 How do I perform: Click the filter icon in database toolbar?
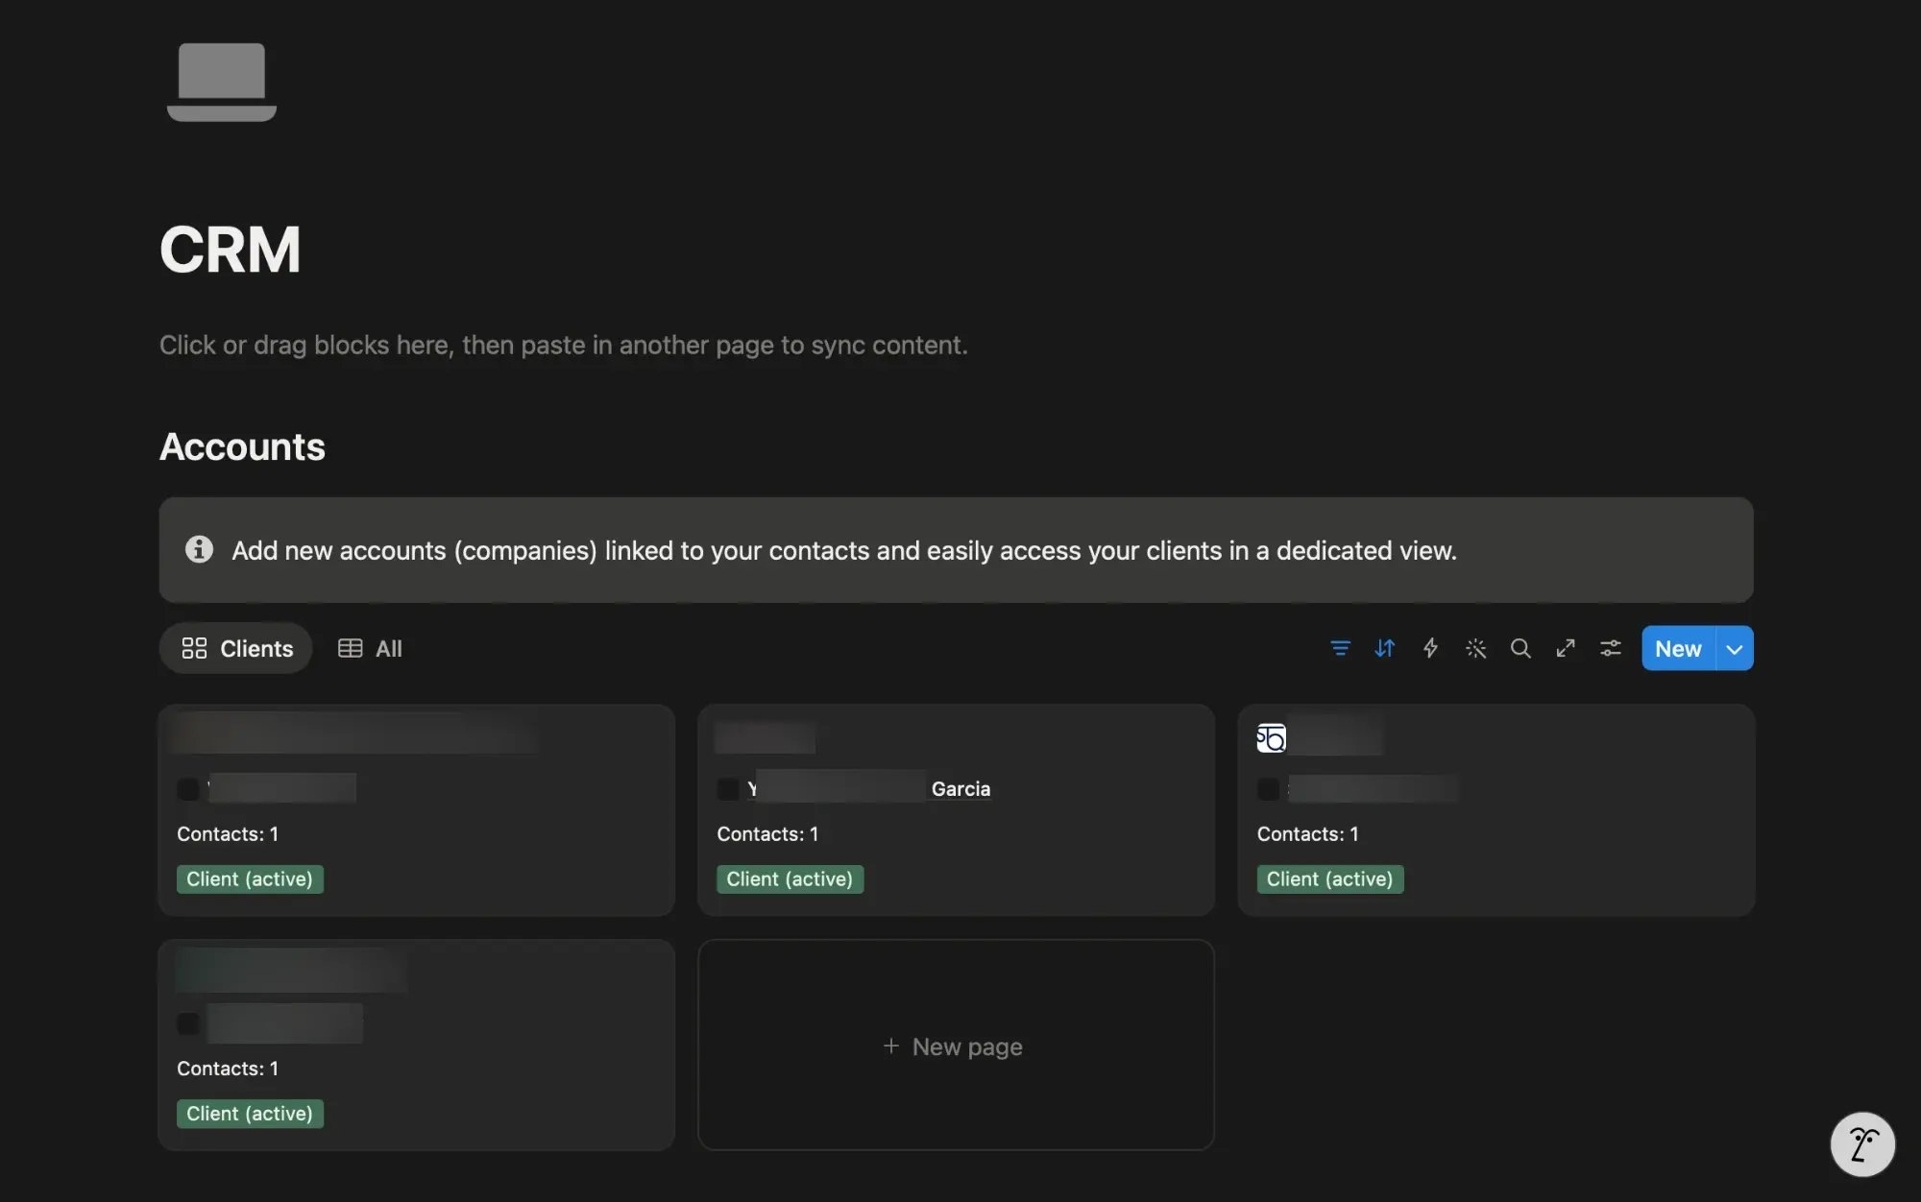click(1340, 648)
